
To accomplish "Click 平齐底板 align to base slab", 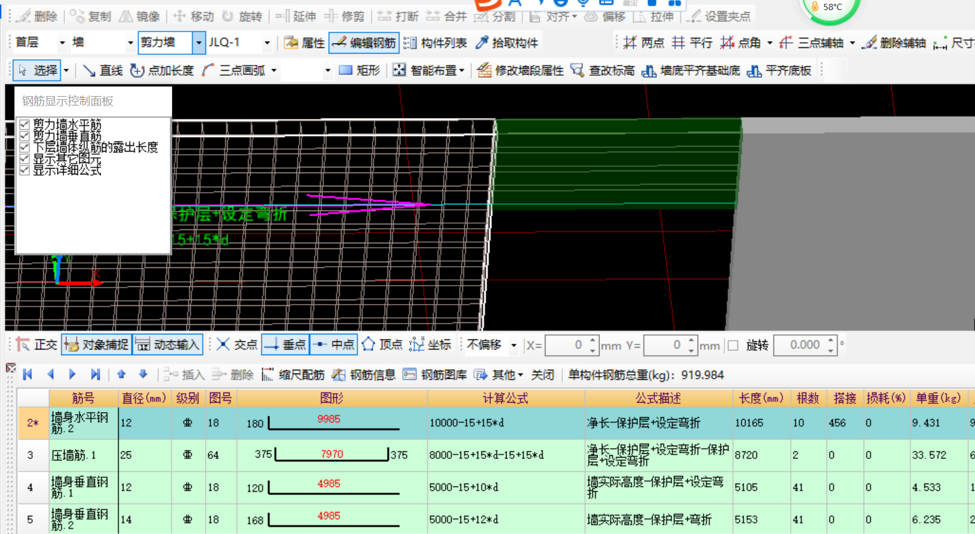I will click(779, 70).
